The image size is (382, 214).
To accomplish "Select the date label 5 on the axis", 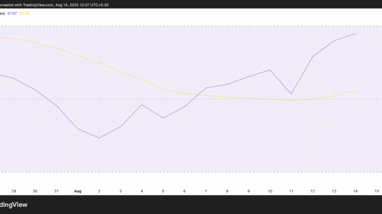I will (163, 191).
